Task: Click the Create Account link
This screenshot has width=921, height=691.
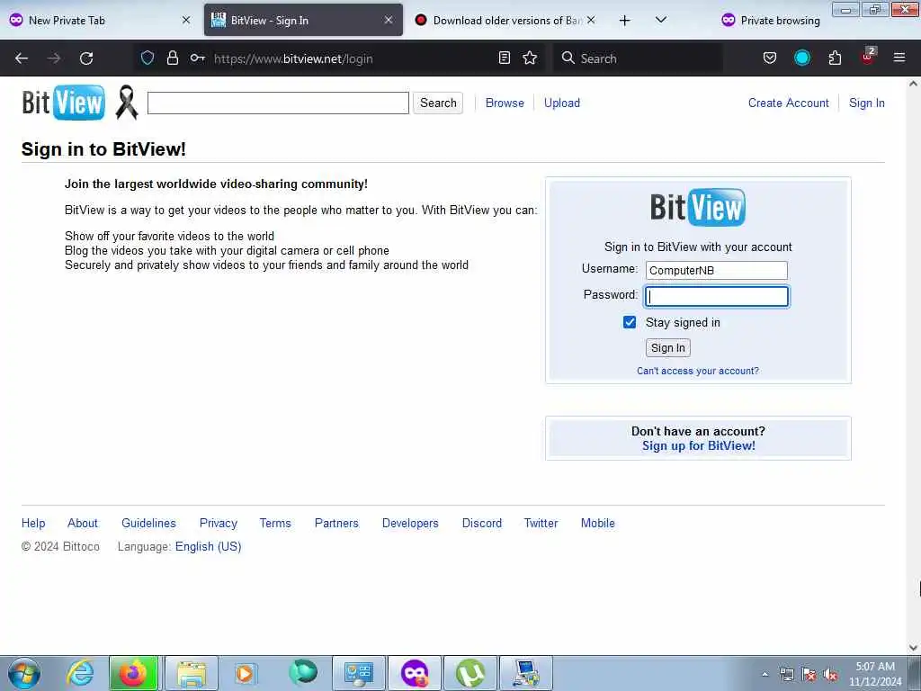Action: (x=788, y=103)
